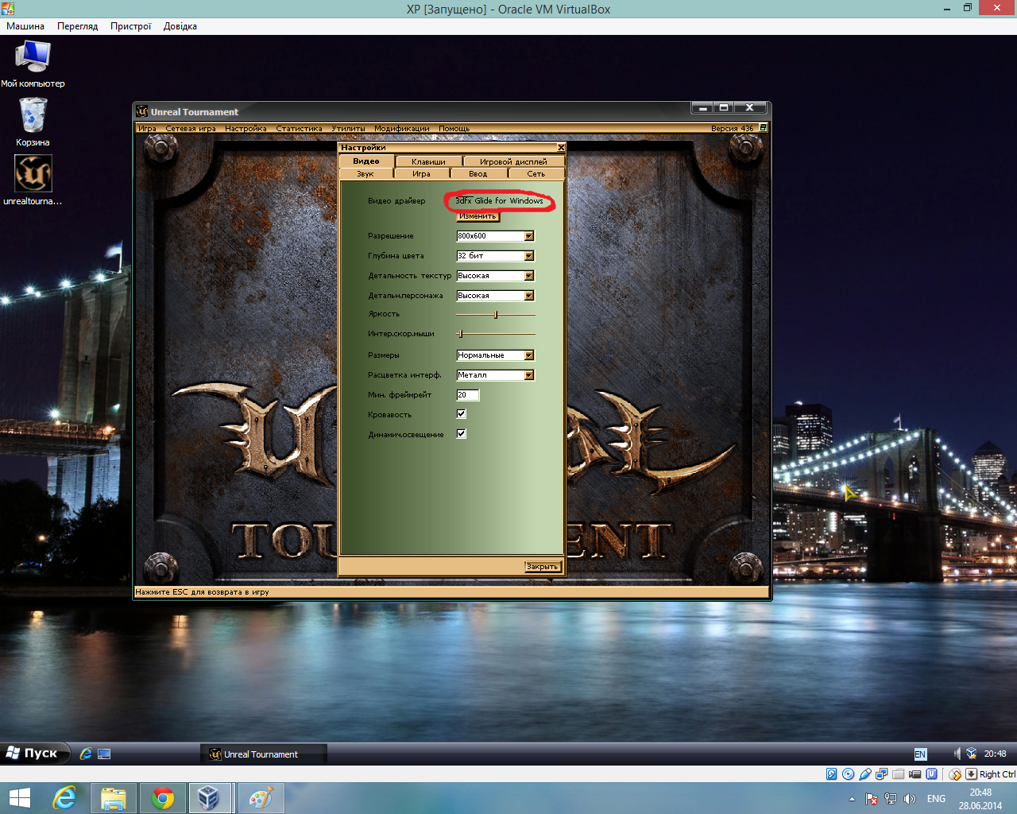The height and width of the screenshot is (814, 1017).
Task: Click the Закрыть button
Action: [543, 567]
